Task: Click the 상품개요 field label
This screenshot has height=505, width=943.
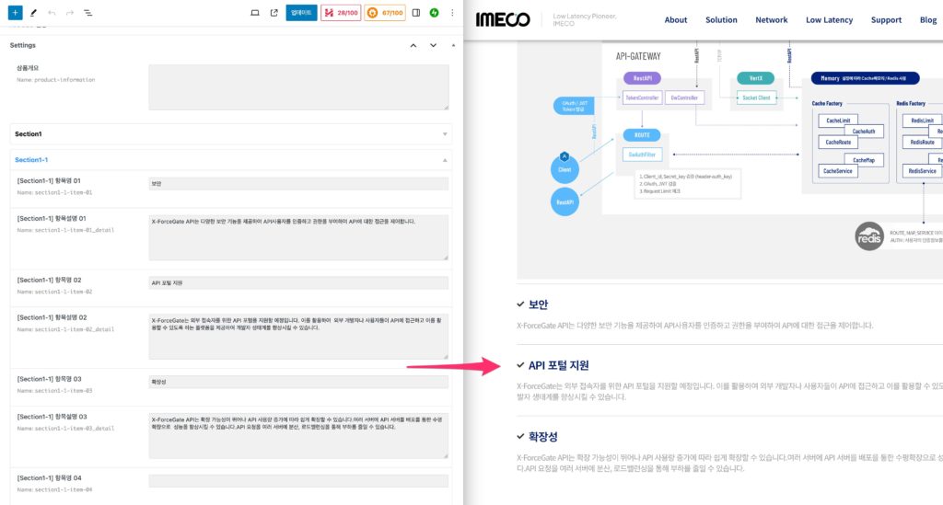Action: tap(28, 68)
